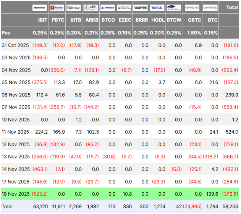The image size is (241, 214).
Task: Click the Grayscale logo above GBTC
Action: 192,7
